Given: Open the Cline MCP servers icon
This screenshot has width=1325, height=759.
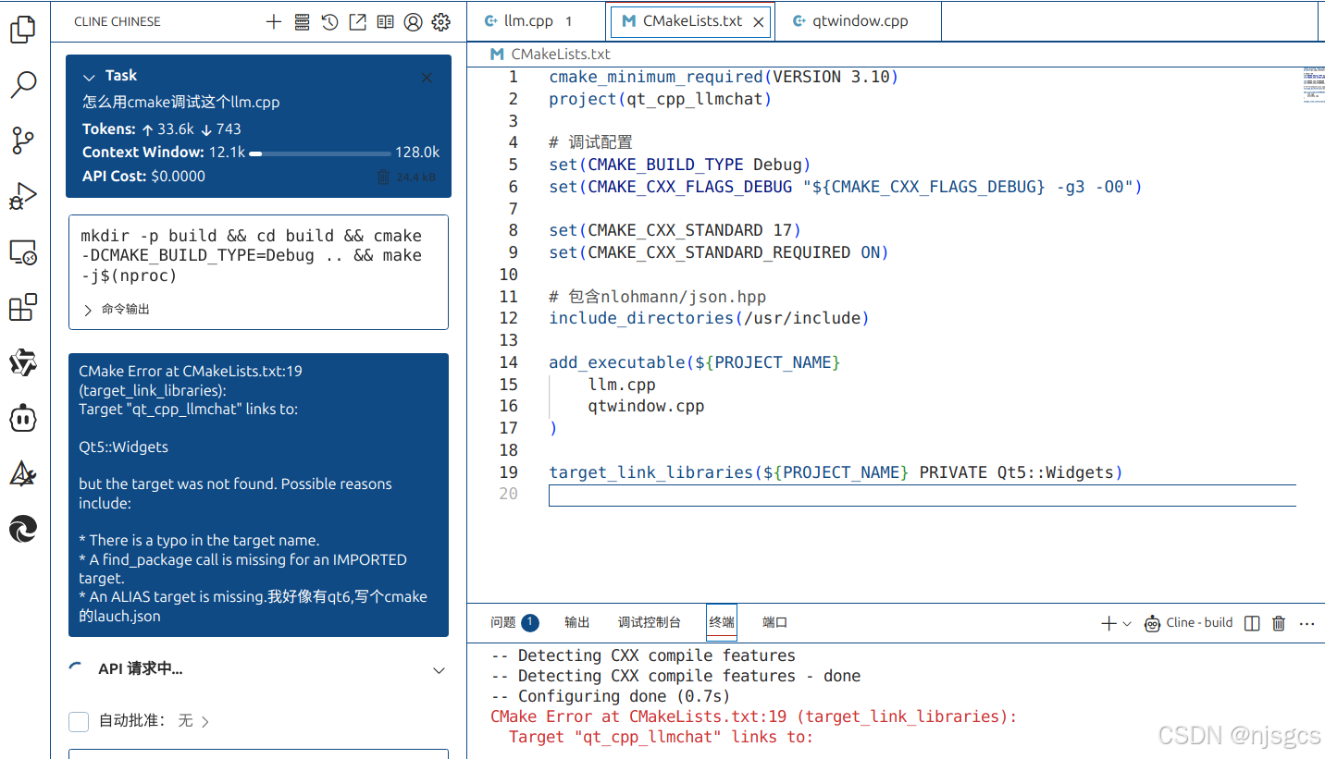Looking at the screenshot, I should coord(302,21).
